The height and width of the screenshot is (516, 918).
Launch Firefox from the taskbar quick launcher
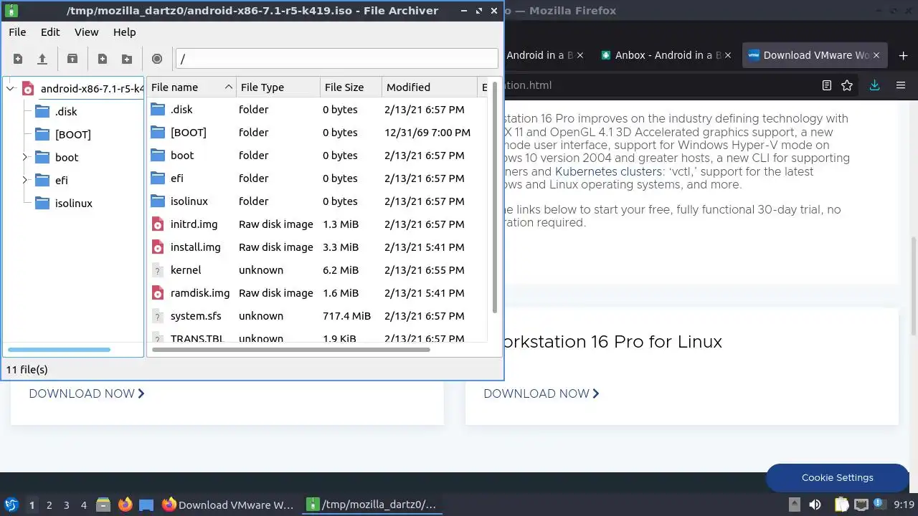(x=126, y=505)
